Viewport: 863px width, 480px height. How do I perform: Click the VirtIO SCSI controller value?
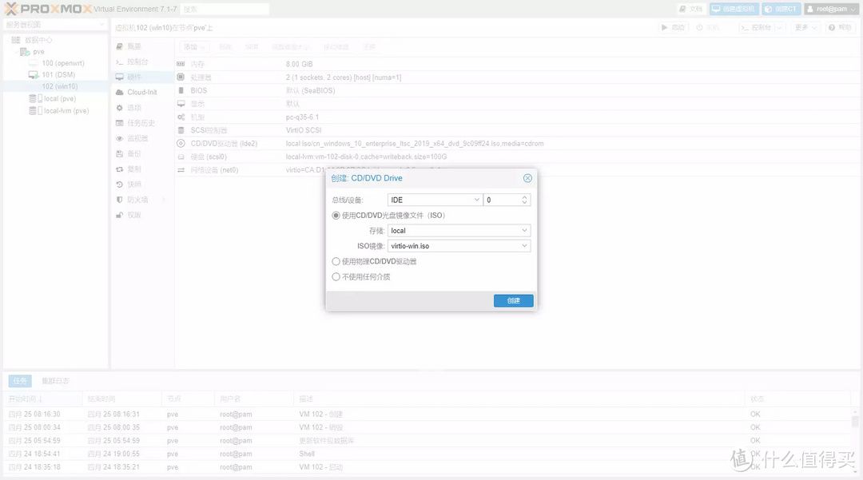(304, 130)
